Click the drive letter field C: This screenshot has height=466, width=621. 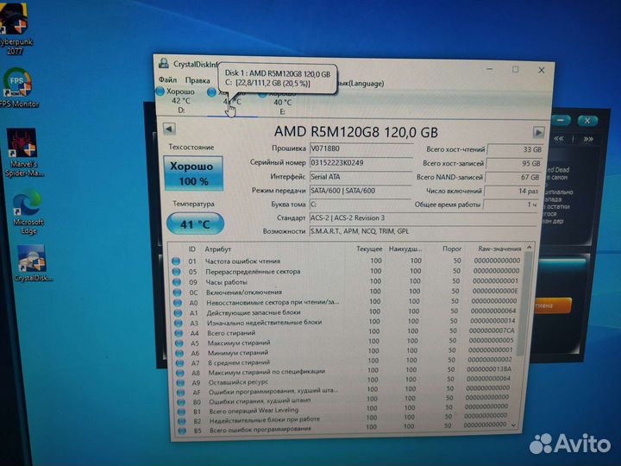[x=360, y=204]
